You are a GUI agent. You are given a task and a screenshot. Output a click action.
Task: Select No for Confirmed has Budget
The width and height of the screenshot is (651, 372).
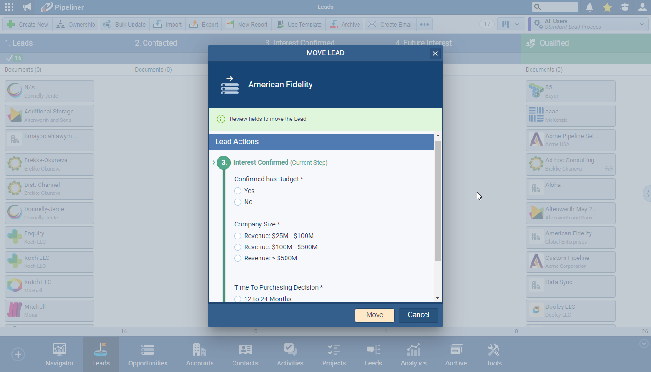coord(238,202)
